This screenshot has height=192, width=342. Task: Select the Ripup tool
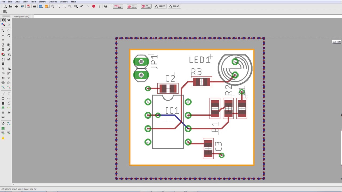(9, 87)
